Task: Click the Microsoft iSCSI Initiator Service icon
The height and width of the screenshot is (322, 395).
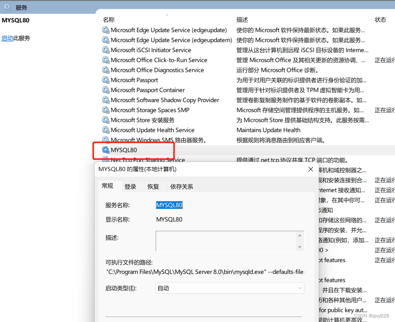Action: point(106,50)
